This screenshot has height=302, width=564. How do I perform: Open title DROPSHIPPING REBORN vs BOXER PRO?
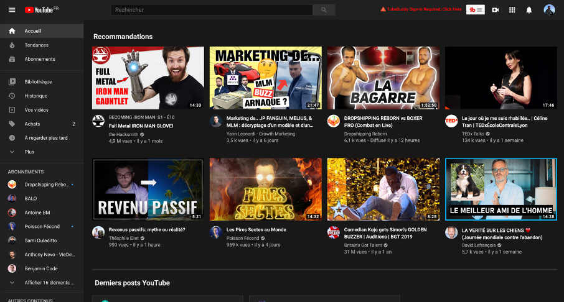[x=383, y=121]
